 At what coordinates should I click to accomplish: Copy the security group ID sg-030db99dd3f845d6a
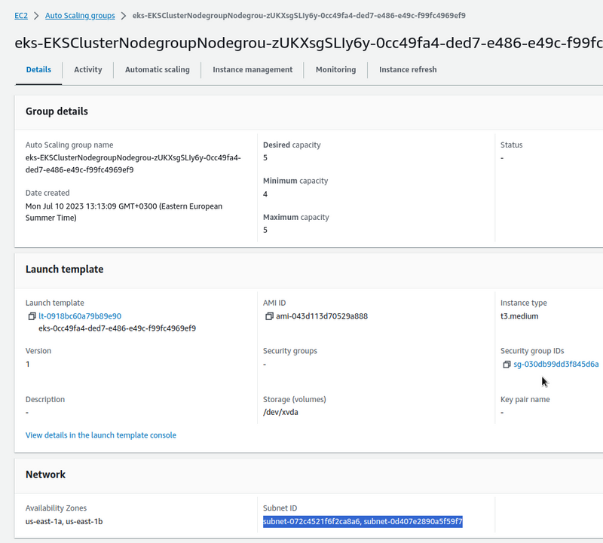[507, 365]
